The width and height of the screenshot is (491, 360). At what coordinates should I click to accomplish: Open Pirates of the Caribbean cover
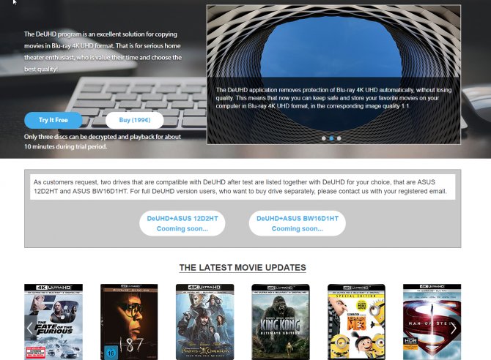click(204, 322)
